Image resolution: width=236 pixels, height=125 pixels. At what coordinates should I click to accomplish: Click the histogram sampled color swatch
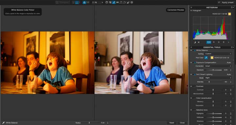click(229, 14)
